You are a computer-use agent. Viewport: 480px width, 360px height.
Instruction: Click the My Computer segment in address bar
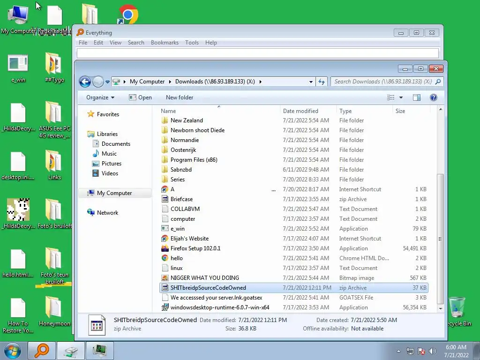click(x=147, y=82)
